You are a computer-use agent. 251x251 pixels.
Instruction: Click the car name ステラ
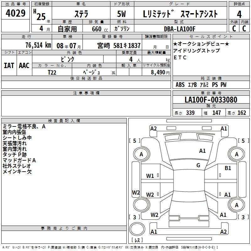tap(81, 14)
